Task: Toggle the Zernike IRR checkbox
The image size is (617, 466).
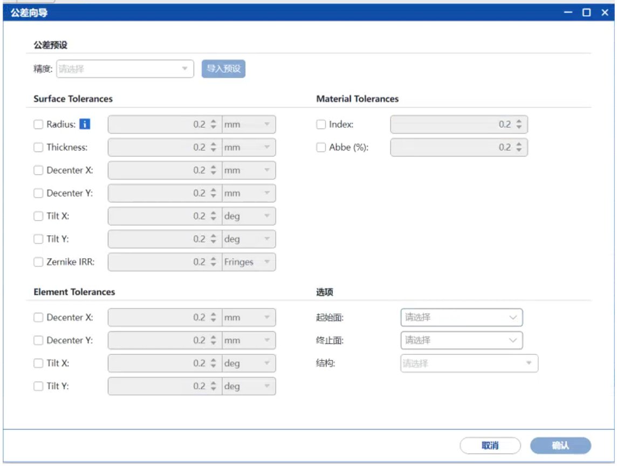Action: point(38,262)
